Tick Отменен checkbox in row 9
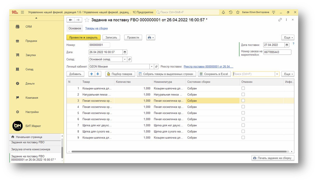Screen dimensions: 317x182 243,138
